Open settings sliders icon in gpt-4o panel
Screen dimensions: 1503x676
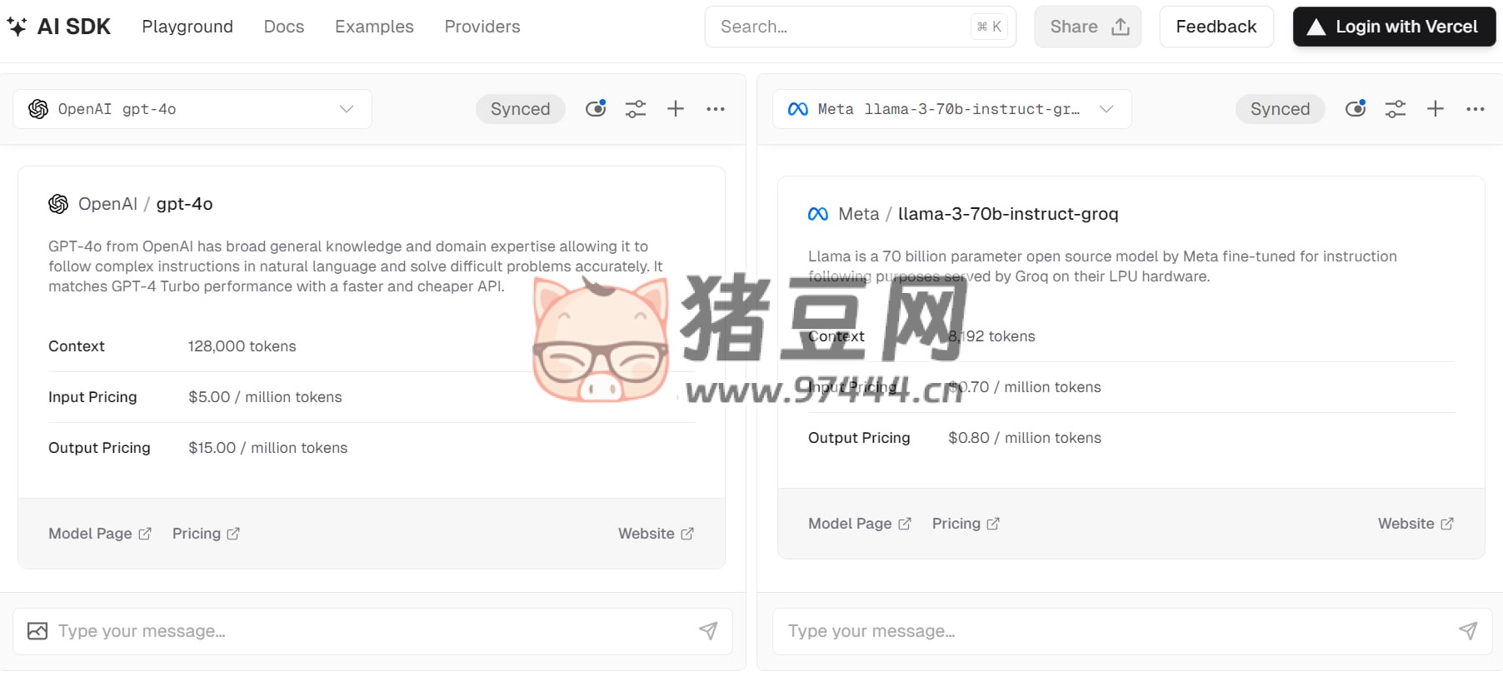636,109
